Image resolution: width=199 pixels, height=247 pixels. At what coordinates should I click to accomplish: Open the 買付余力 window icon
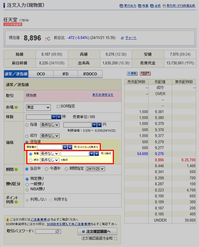121,6
